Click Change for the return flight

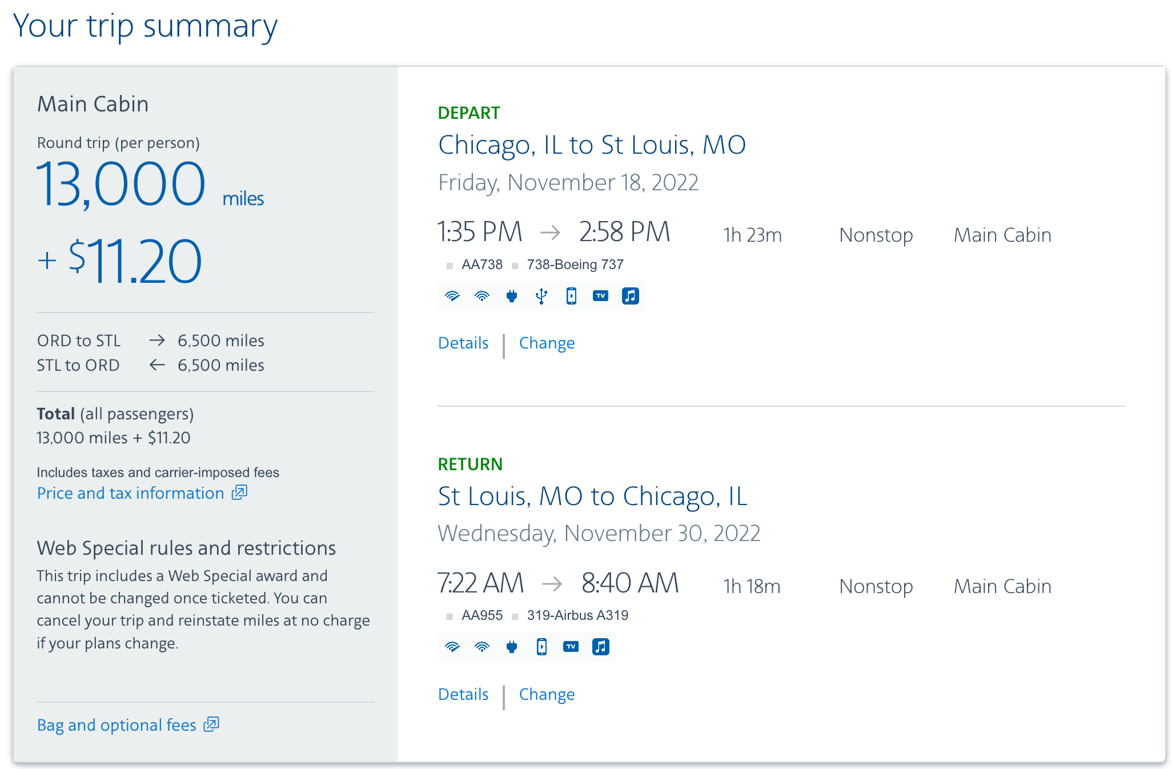[x=547, y=694]
